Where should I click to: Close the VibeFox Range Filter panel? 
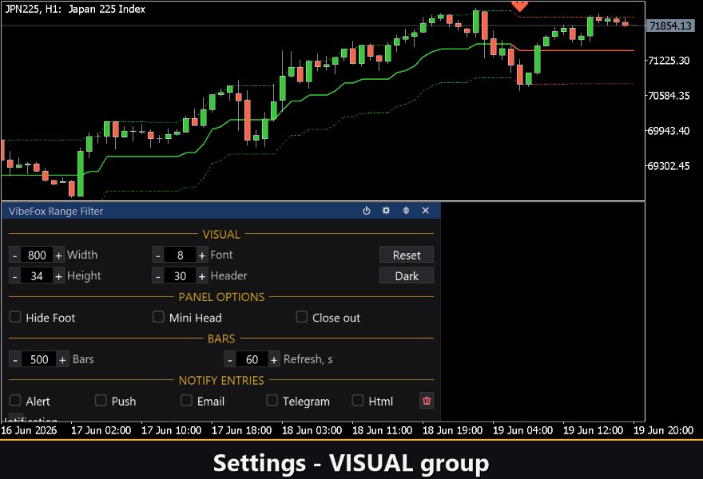pyautogui.click(x=426, y=211)
